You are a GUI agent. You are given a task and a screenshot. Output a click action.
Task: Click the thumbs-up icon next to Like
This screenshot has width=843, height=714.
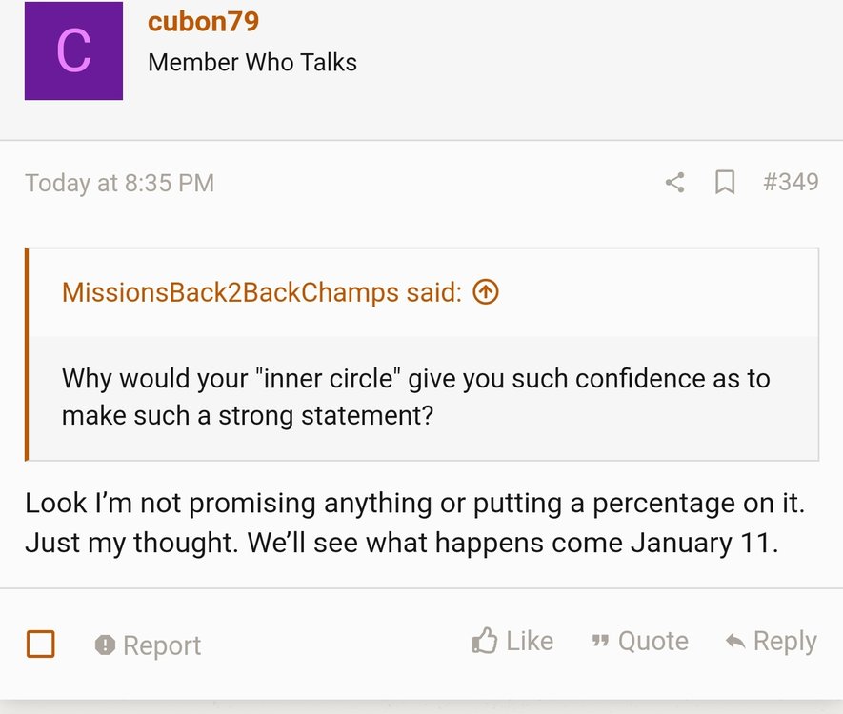pyautogui.click(x=486, y=640)
